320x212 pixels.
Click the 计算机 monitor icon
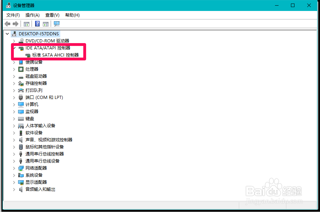pyautogui.click(x=21, y=105)
